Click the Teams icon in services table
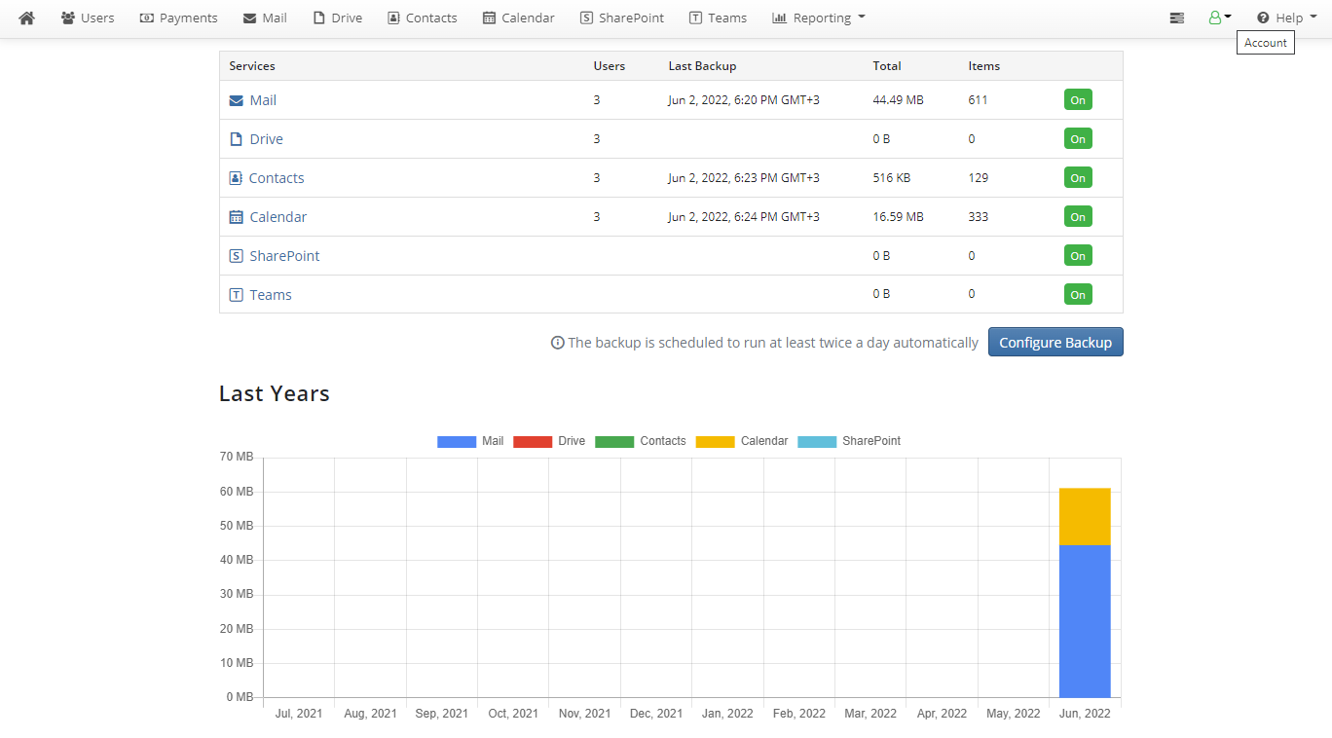 point(236,295)
